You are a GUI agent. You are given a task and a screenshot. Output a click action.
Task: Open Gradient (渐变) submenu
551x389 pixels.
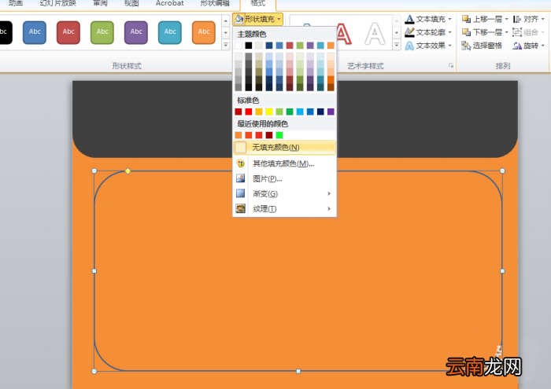coord(284,193)
